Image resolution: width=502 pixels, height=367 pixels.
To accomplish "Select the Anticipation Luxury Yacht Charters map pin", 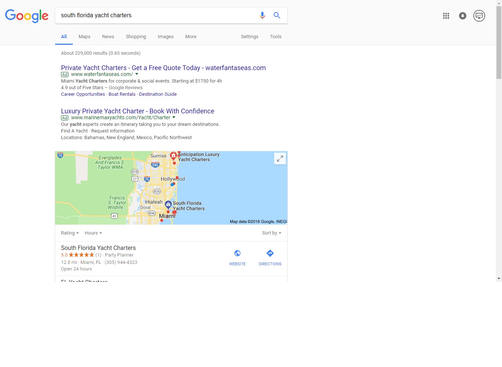I will click(173, 156).
